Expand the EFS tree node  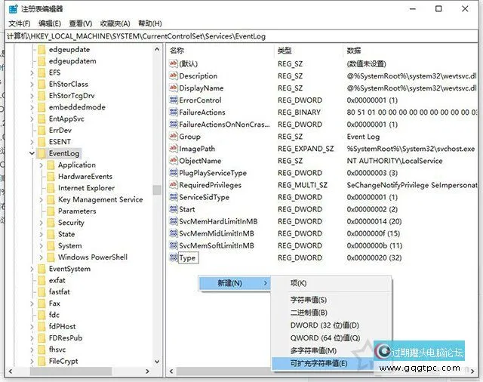tap(32, 72)
